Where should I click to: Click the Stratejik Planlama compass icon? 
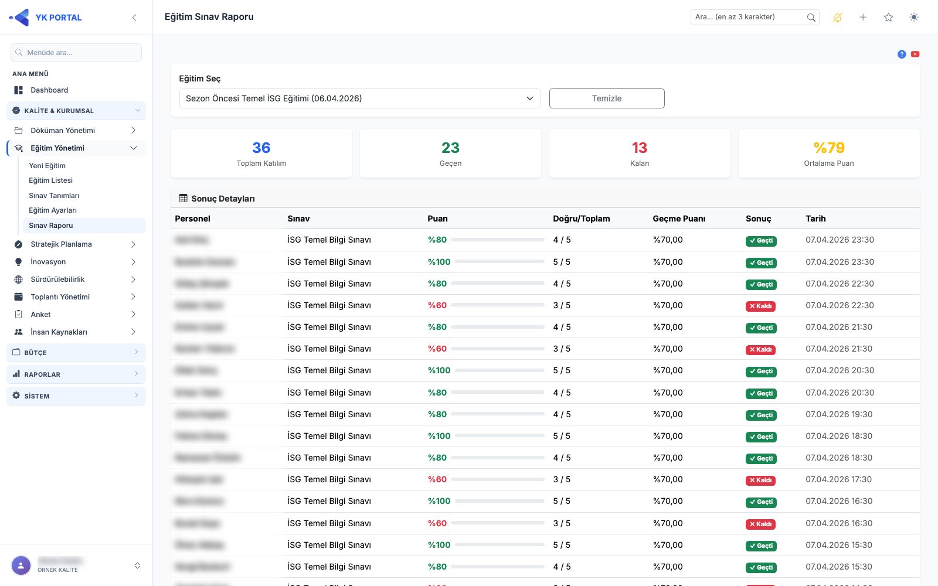click(19, 244)
